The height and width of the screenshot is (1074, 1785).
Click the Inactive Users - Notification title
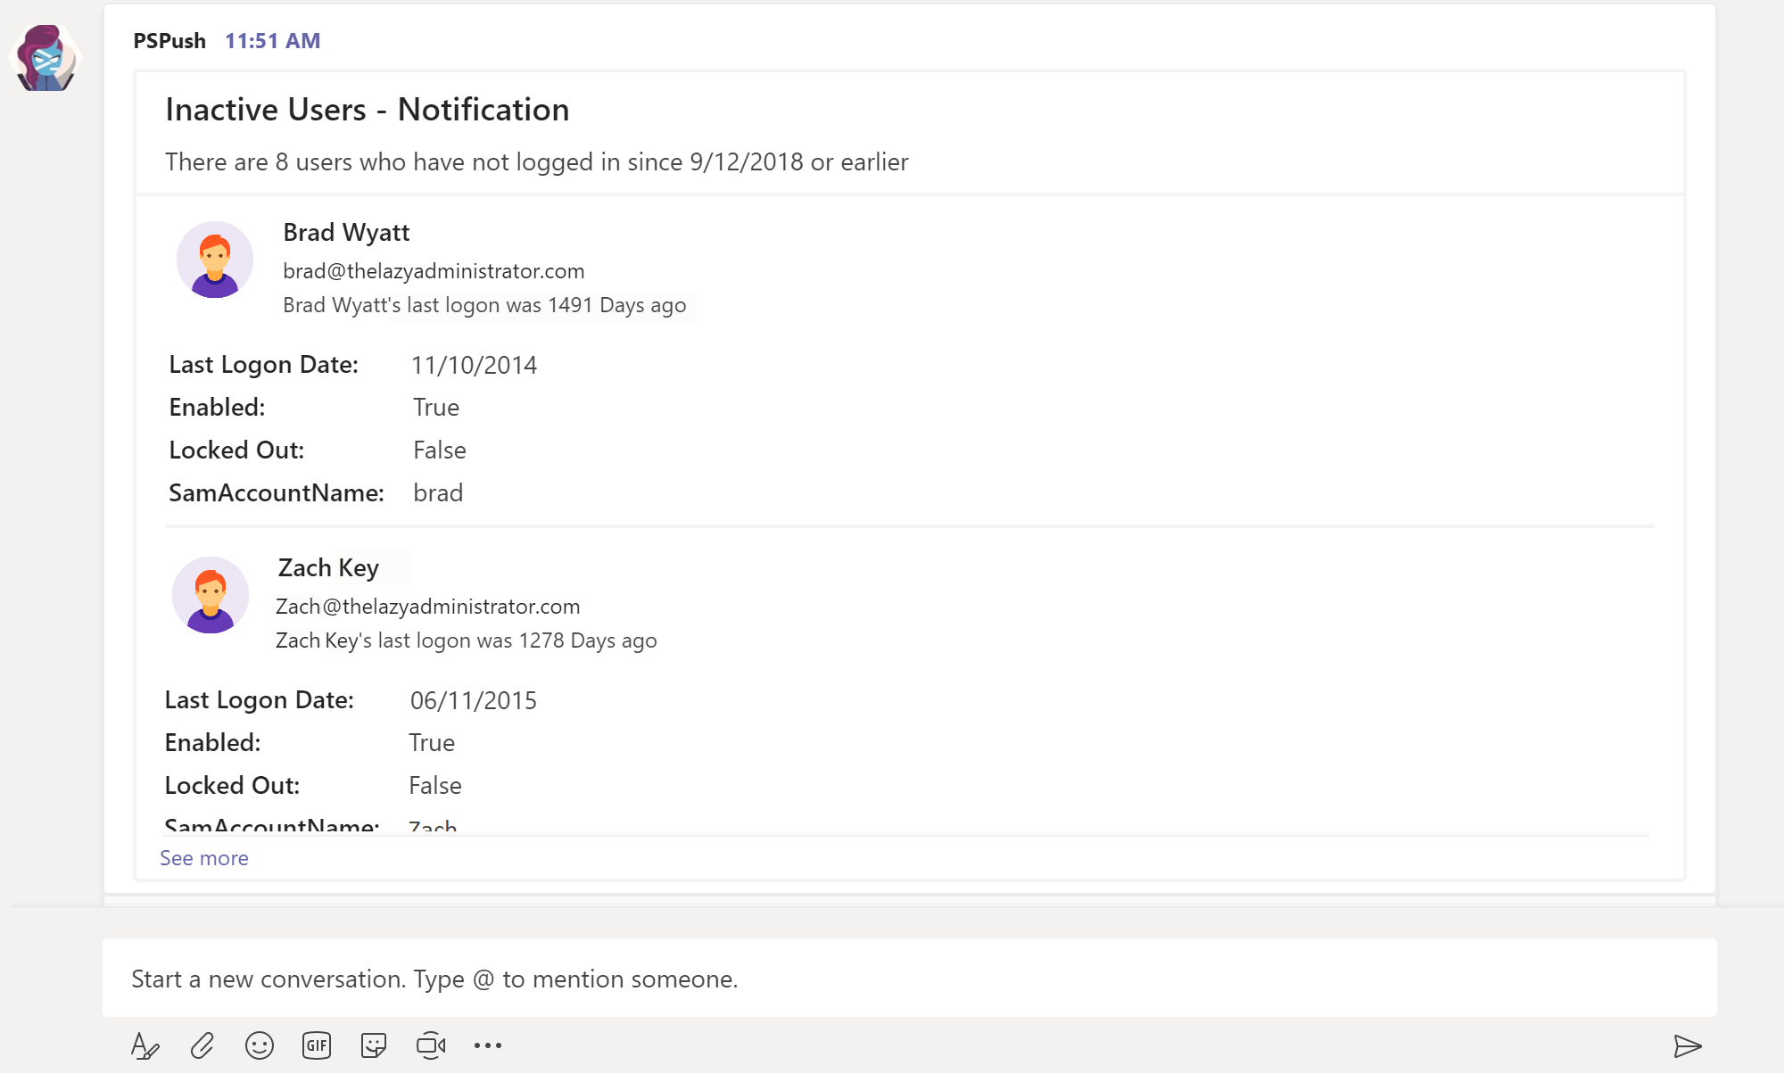[368, 110]
